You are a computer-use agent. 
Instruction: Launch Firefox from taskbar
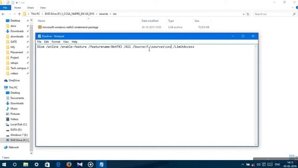pos(69,164)
